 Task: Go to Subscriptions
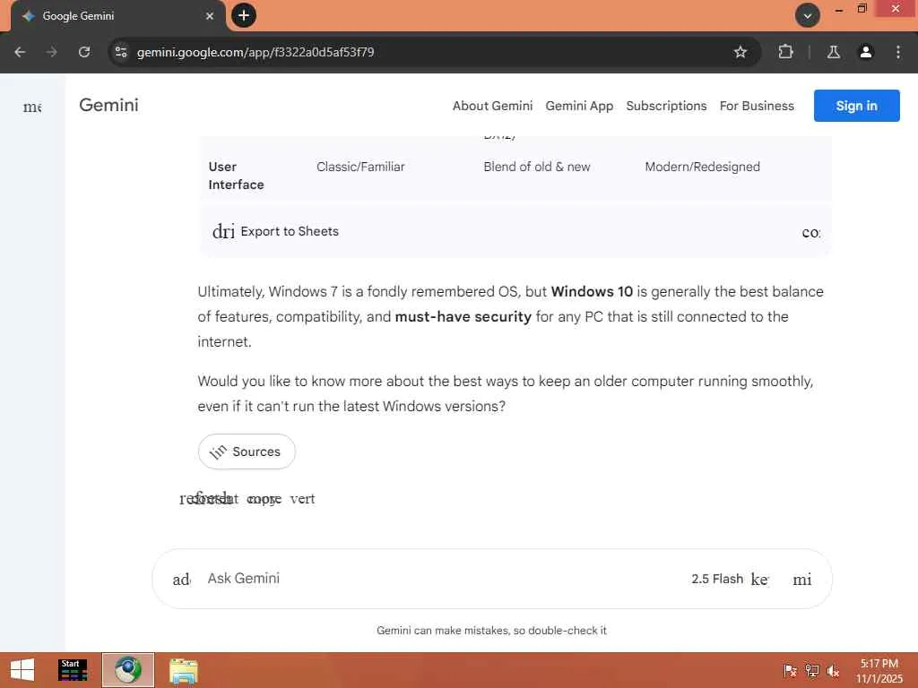[x=666, y=106]
